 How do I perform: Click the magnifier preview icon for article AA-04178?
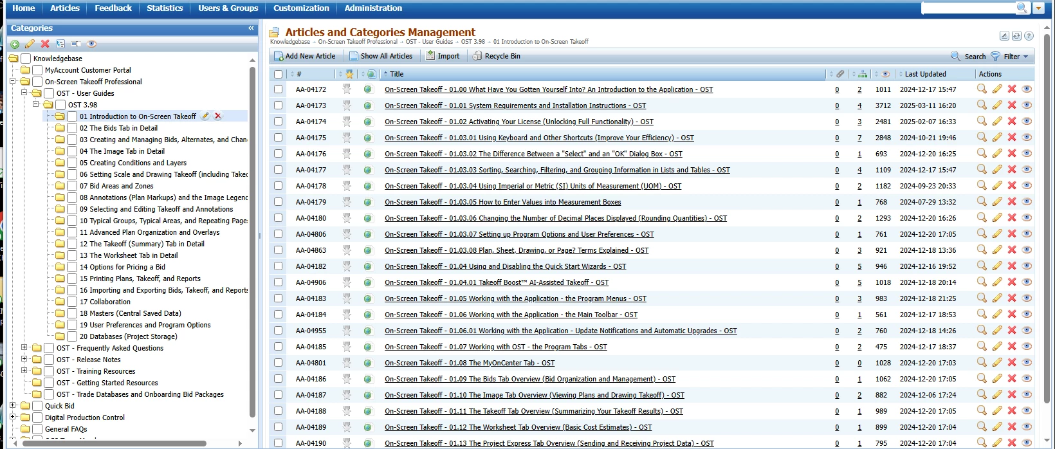tap(982, 185)
